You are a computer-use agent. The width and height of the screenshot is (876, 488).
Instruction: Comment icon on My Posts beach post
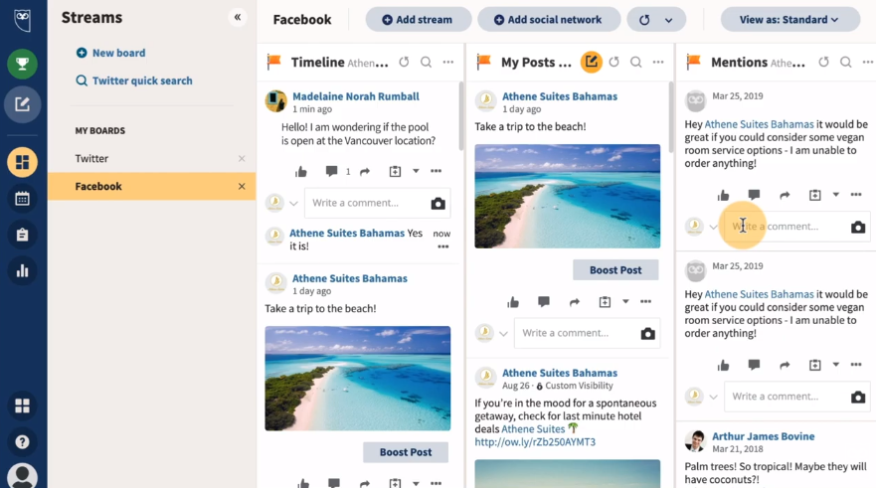point(544,302)
